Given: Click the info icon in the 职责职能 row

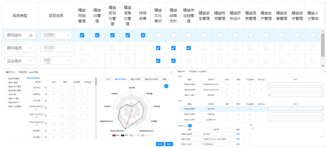Looking at the screenshot, I should coord(46,94).
